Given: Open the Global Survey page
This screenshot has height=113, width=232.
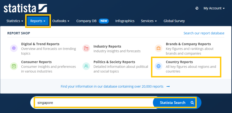Looking at the screenshot, I should [x=174, y=21].
